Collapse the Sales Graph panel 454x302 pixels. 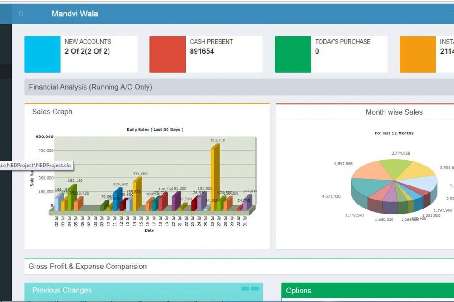click(51, 112)
